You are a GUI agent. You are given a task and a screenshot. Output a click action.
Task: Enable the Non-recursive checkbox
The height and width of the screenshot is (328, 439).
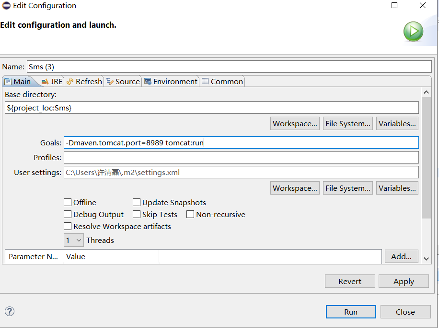pos(190,214)
